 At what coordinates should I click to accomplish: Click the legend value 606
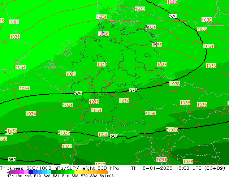pos(110,176)
